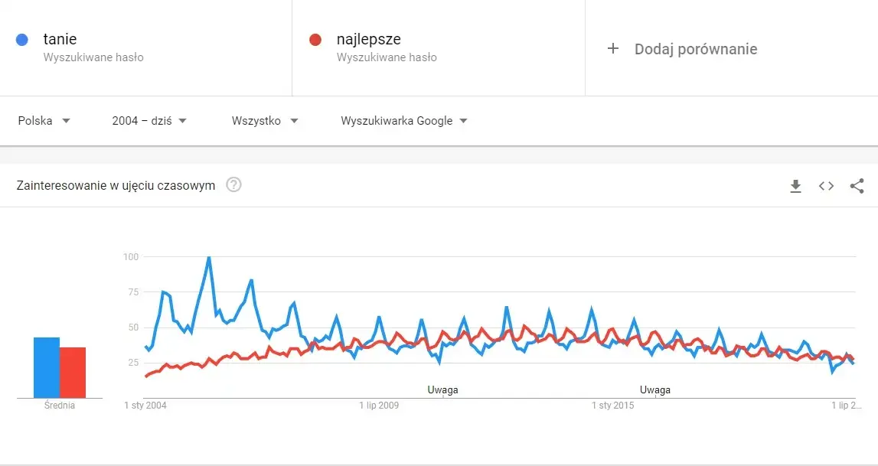Click the download CSV icon
The height and width of the screenshot is (466, 878).
pos(795,185)
